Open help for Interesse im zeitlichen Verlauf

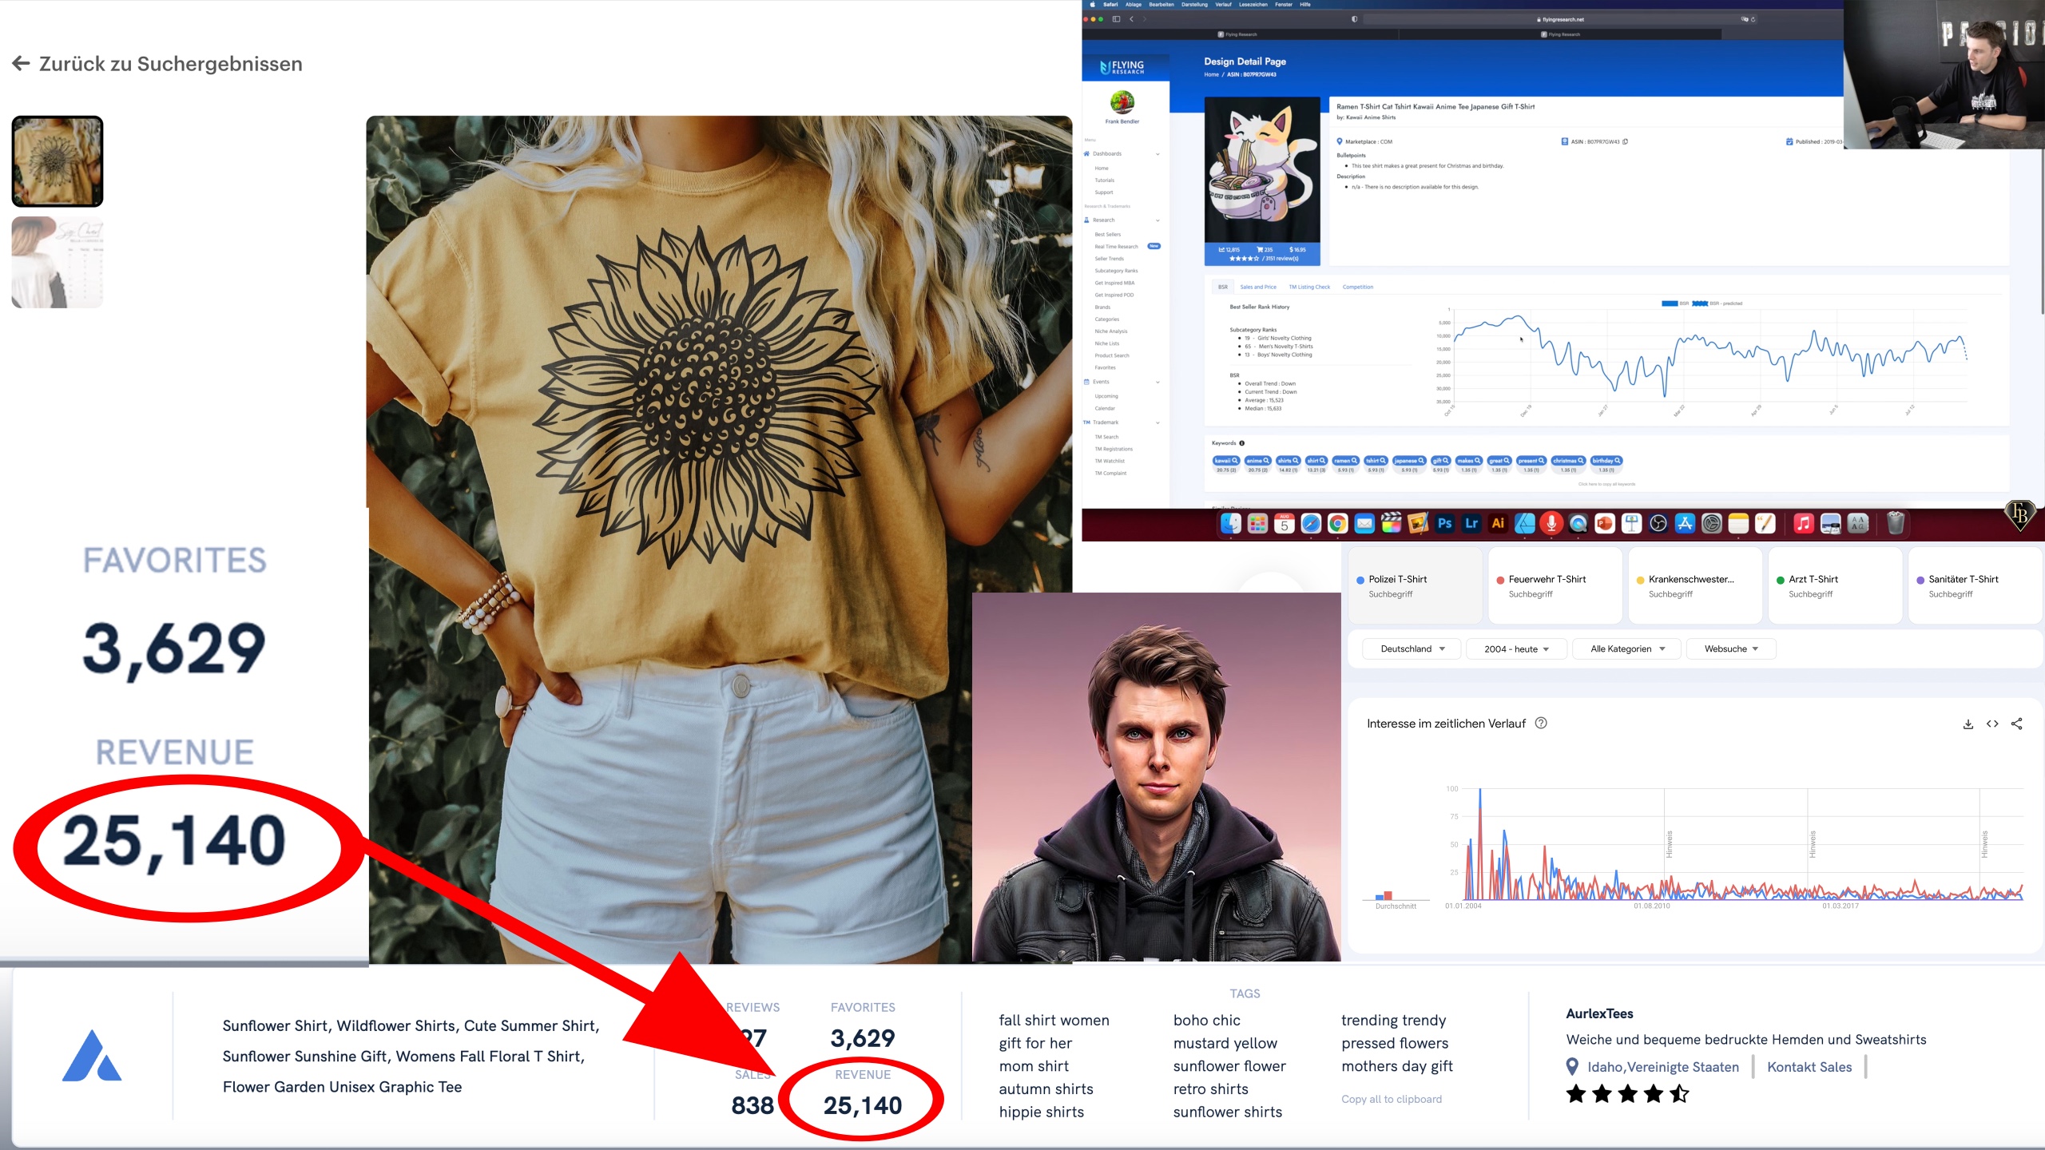pyautogui.click(x=1541, y=723)
